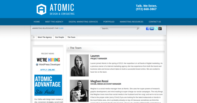Click the Apply Online link
This screenshot has height=103, width=197.
48,70
